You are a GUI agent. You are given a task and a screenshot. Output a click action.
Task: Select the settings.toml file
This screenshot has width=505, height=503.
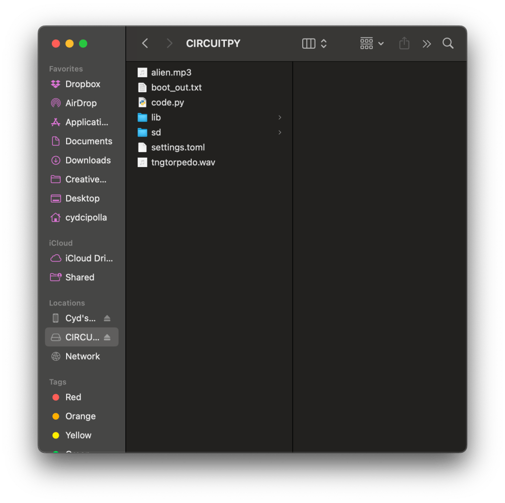click(178, 147)
